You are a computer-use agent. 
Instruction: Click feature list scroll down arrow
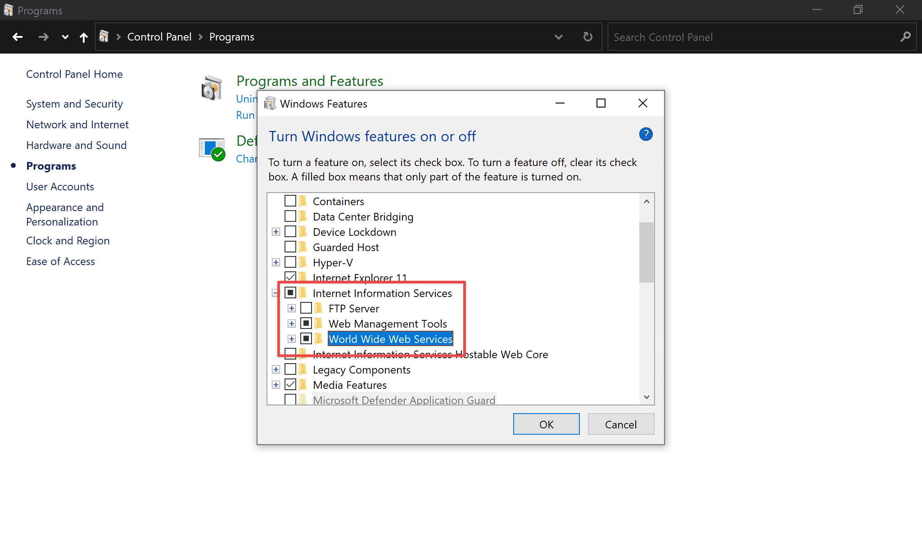tap(646, 397)
